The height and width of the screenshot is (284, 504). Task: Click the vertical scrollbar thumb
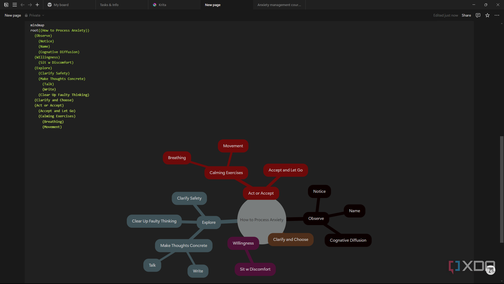click(502, 189)
